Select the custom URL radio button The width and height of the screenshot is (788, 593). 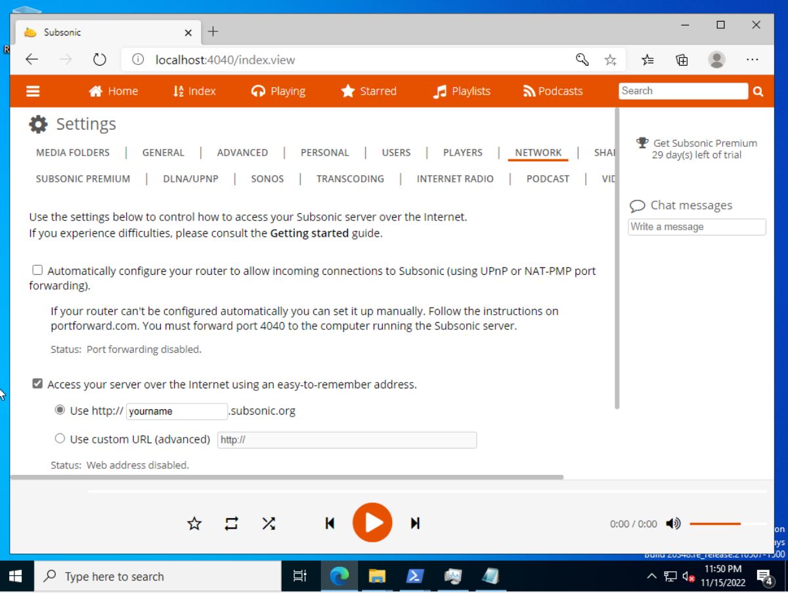pos(60,438)
